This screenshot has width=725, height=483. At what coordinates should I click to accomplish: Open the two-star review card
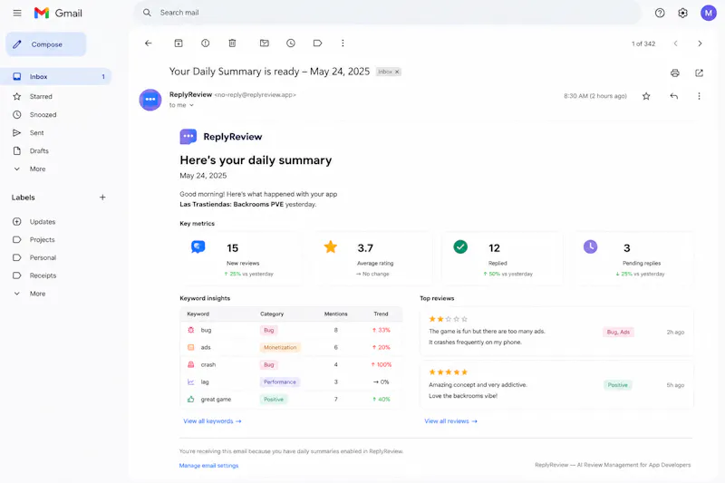coord(556,332)
